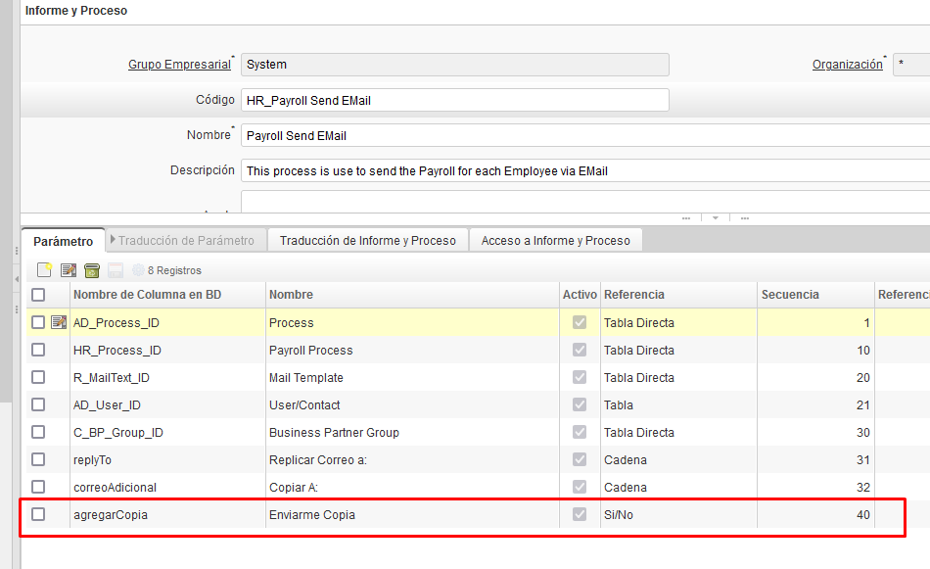Open edit form icon for AD_Process_ID row

click(59, 322)
